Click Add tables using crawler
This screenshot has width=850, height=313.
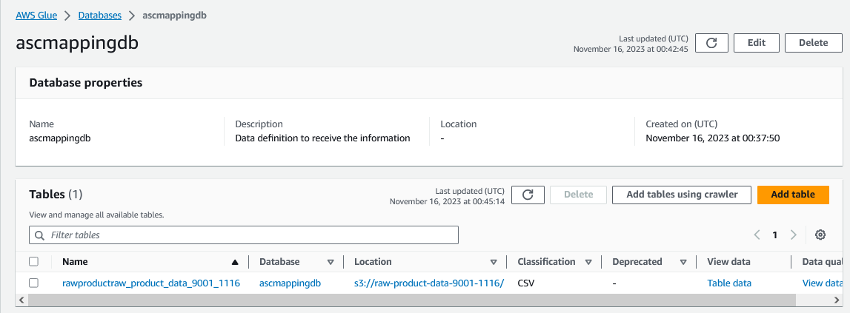(682, 195)
